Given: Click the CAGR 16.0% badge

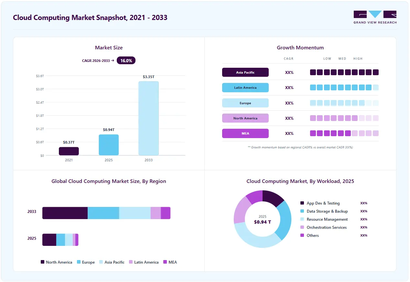Looking at the screenshot, I should coord(126,60).
